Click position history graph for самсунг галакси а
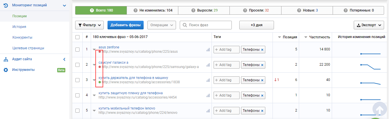Screen dimensions: 389x119 tap(371, 67)
